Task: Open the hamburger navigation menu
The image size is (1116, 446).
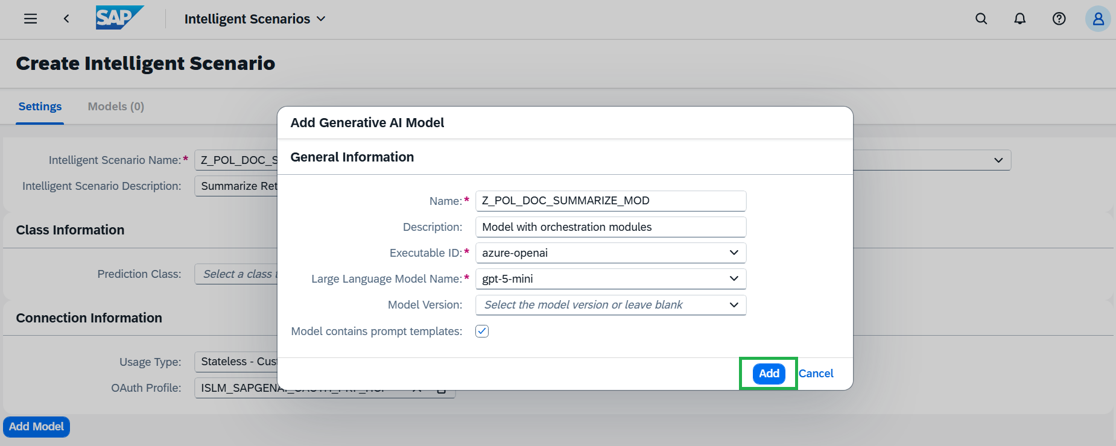Action: pos(30,19)
